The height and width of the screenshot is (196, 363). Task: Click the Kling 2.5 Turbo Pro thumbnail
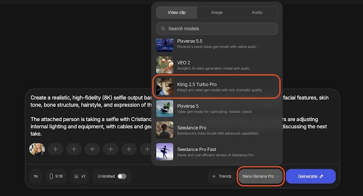165,87
